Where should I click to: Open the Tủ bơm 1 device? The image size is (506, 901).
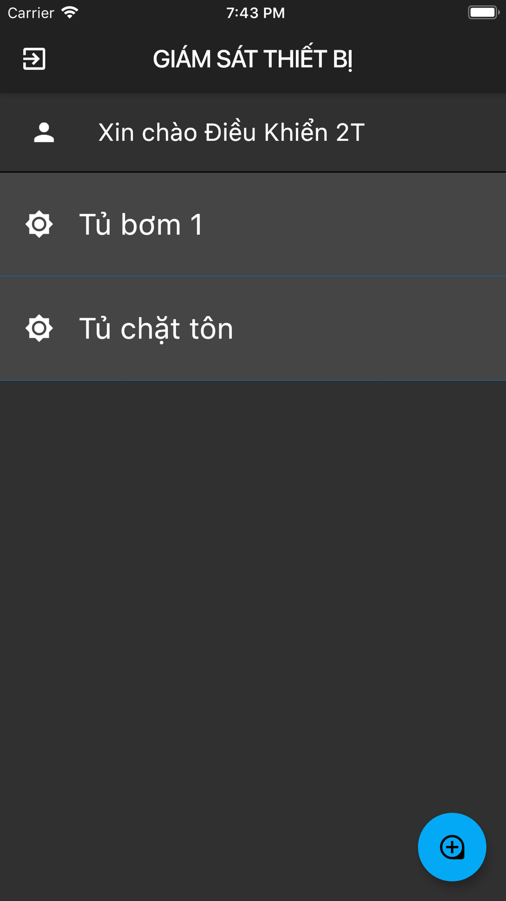[x=141, y=224]
